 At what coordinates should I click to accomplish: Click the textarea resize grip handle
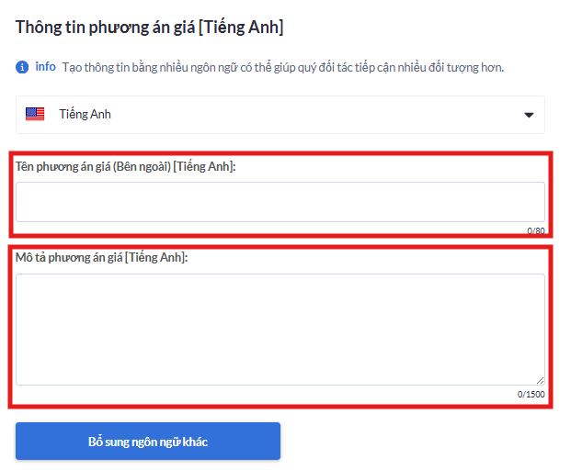[540, 380]
